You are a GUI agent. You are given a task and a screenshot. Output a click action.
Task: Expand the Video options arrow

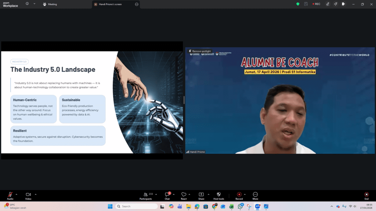36,194
